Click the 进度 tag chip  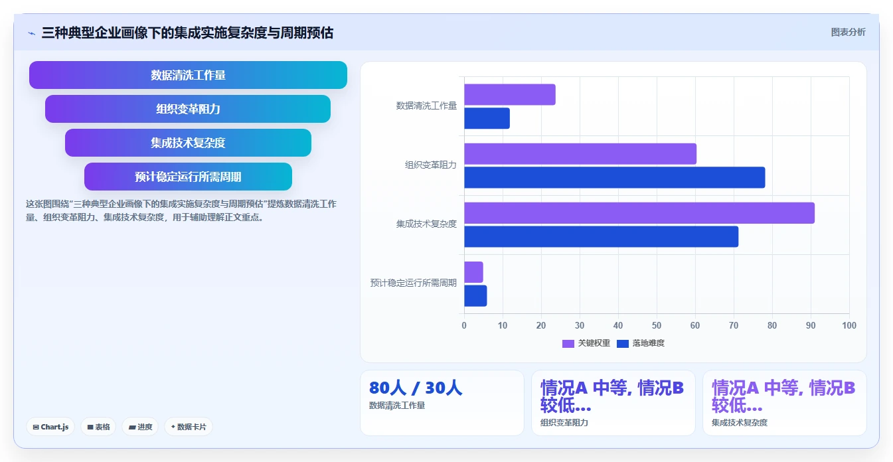[x=140, y=427]
